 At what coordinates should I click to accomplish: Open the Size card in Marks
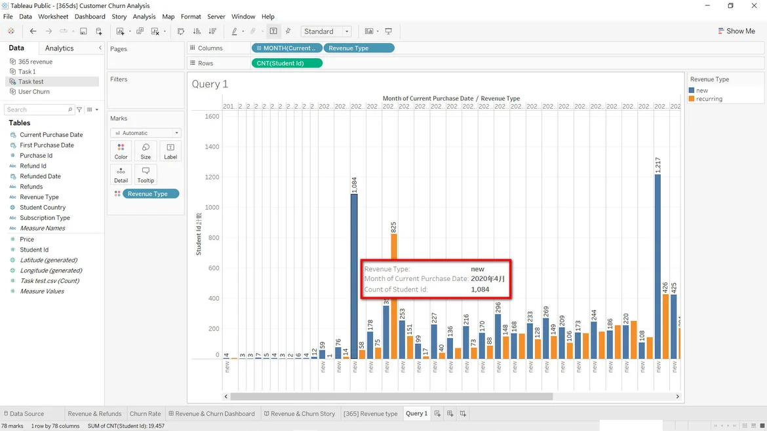[x=146, y=151]
